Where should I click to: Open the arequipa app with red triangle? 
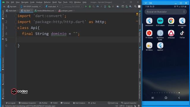171,34
